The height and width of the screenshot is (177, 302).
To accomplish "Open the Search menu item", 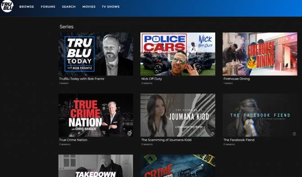I will [69, 7].
